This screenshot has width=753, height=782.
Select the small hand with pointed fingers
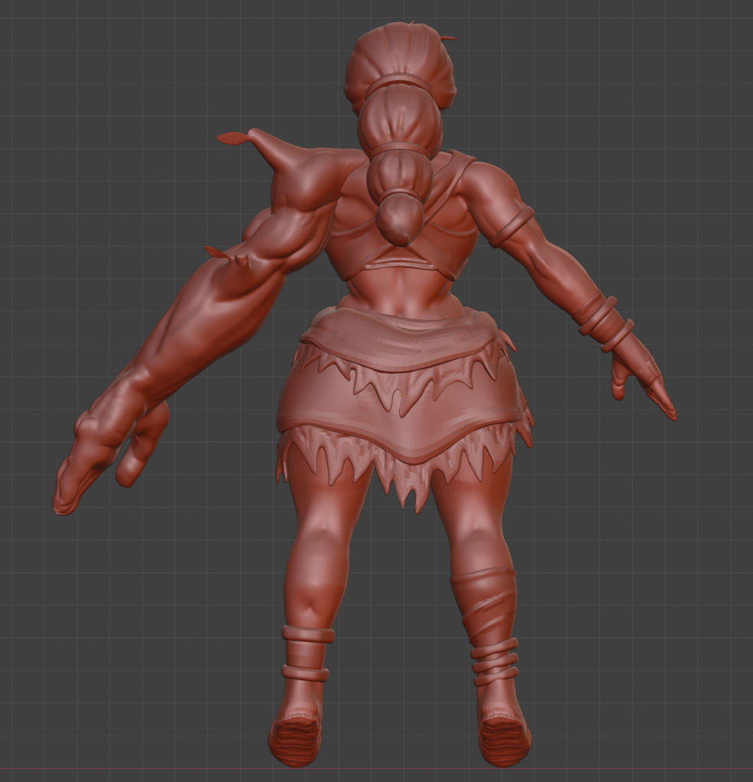(x=642, y=380)
